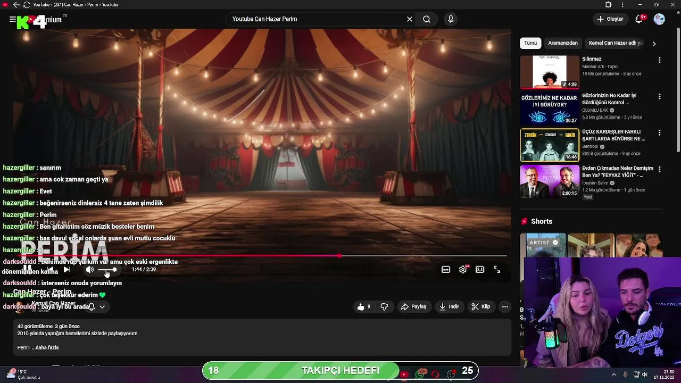Show hidden system tray icons
The height and width of the screenshot is (383, 681).
click(614, 374)
